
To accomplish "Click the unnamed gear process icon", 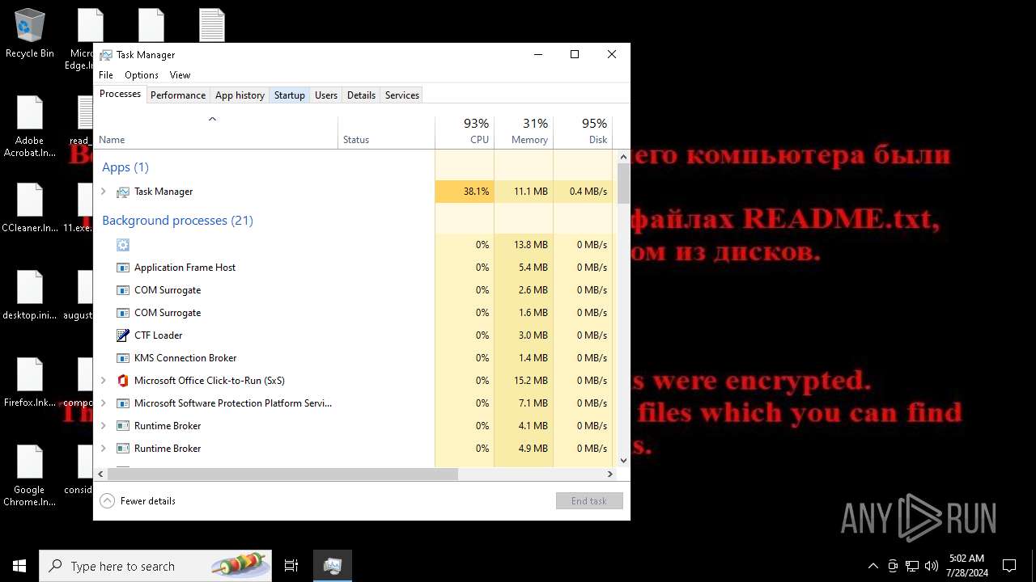I will (123, 245).
